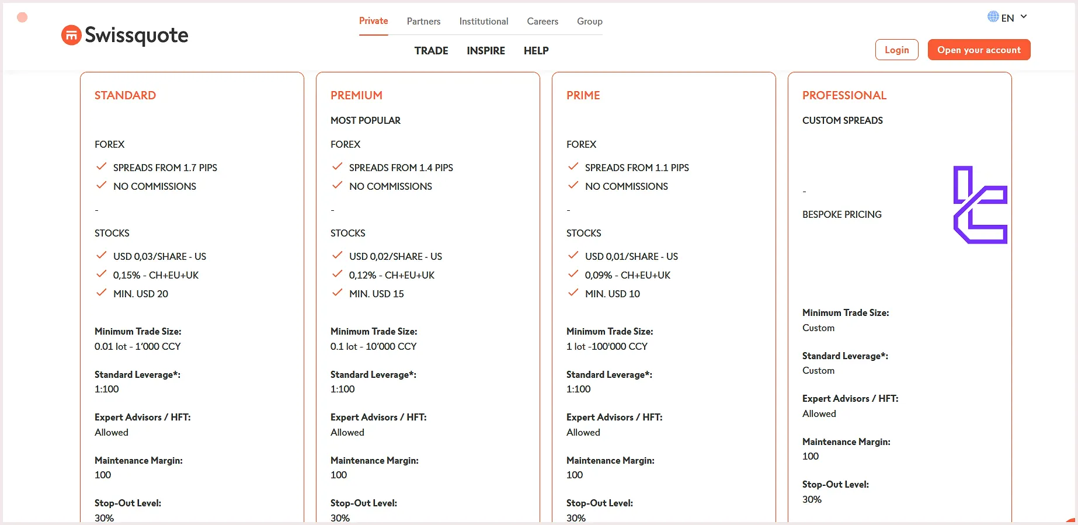Click the Prime card FOREX heading
Screen dimensions: 1078x525
(581, 144)
